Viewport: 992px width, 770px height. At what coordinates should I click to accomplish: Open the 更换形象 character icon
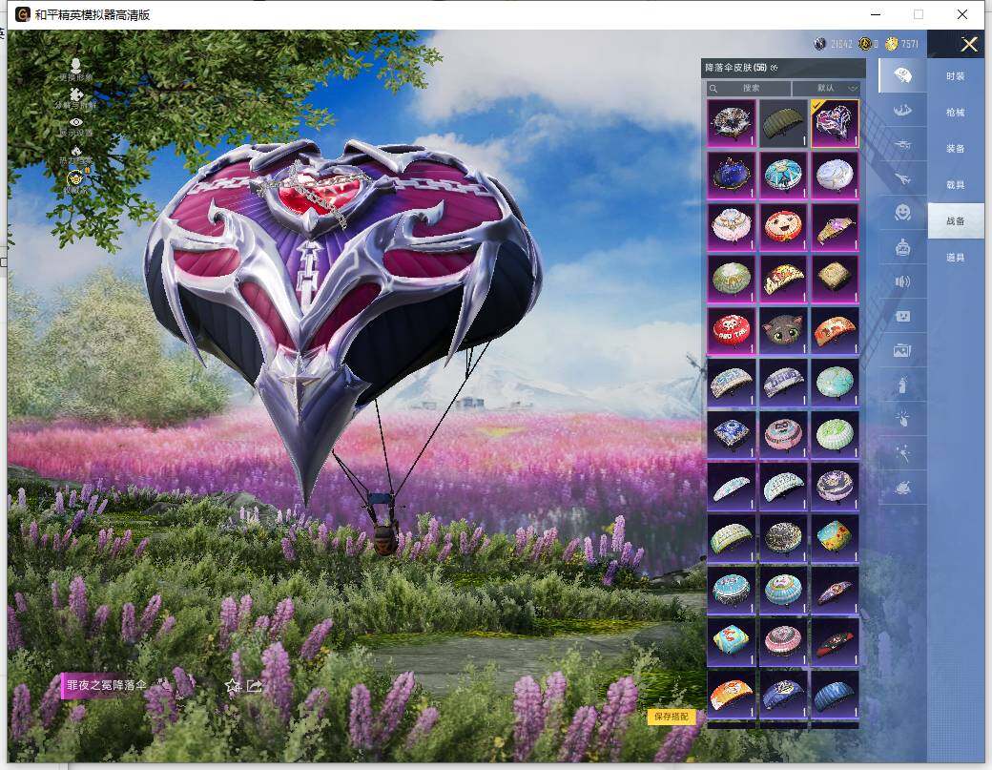point(75,66)
